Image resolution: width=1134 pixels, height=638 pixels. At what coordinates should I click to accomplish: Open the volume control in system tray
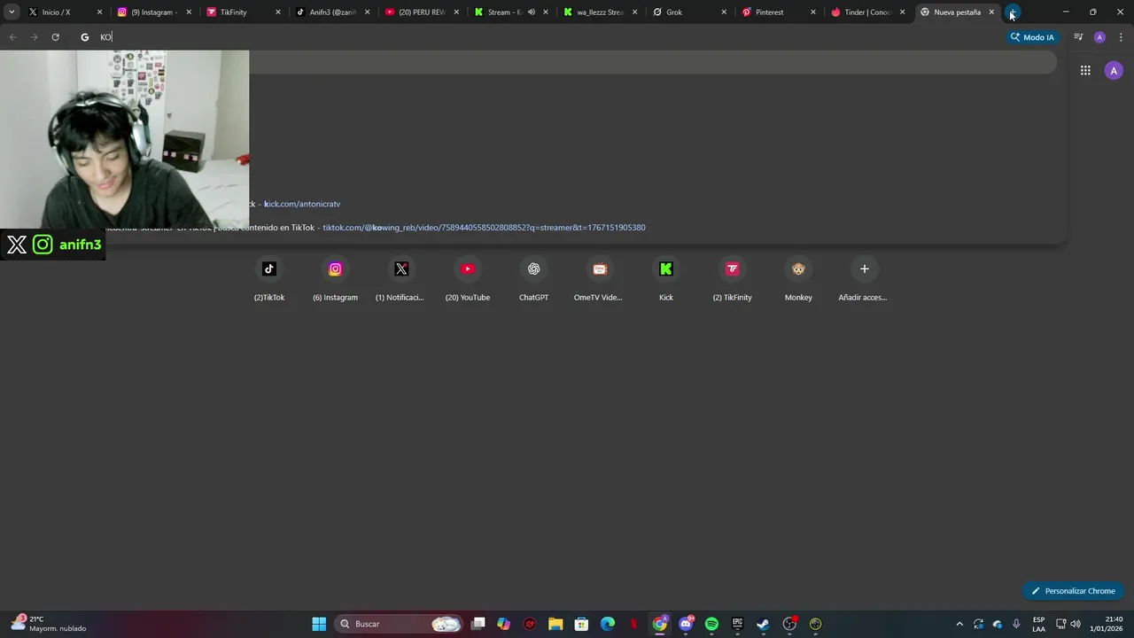[1076, 624]
